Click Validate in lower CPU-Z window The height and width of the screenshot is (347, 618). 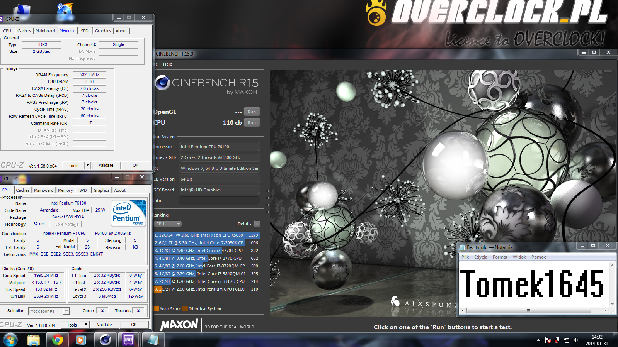[x=104, y=325]
